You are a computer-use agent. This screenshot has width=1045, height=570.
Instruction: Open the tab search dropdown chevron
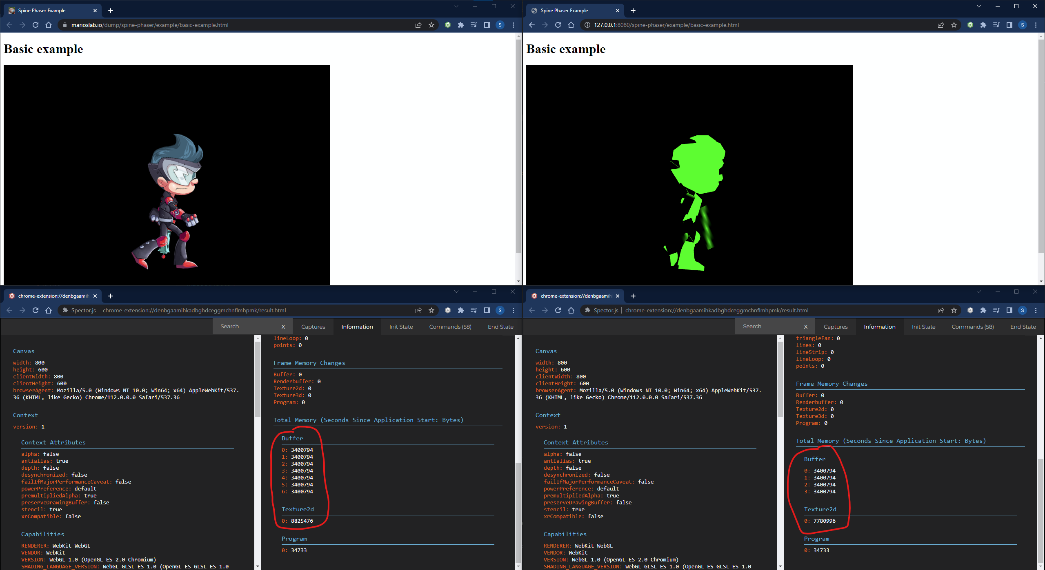(x=456, y=6)
